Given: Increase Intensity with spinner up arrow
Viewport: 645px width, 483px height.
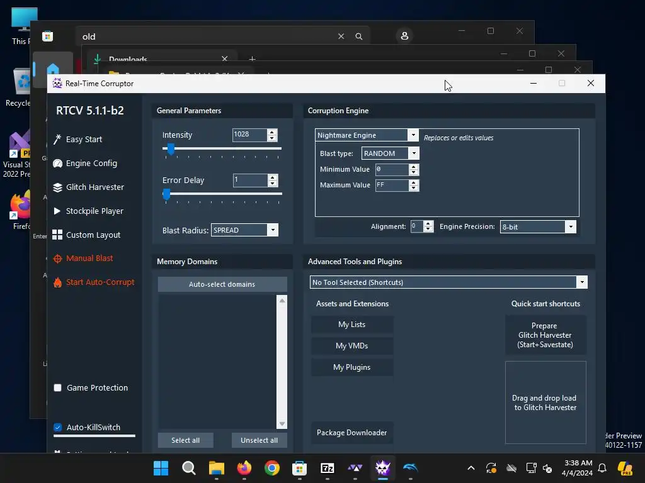Looking at the screenshot, I should pyautogui.click(x=272, y=132).
